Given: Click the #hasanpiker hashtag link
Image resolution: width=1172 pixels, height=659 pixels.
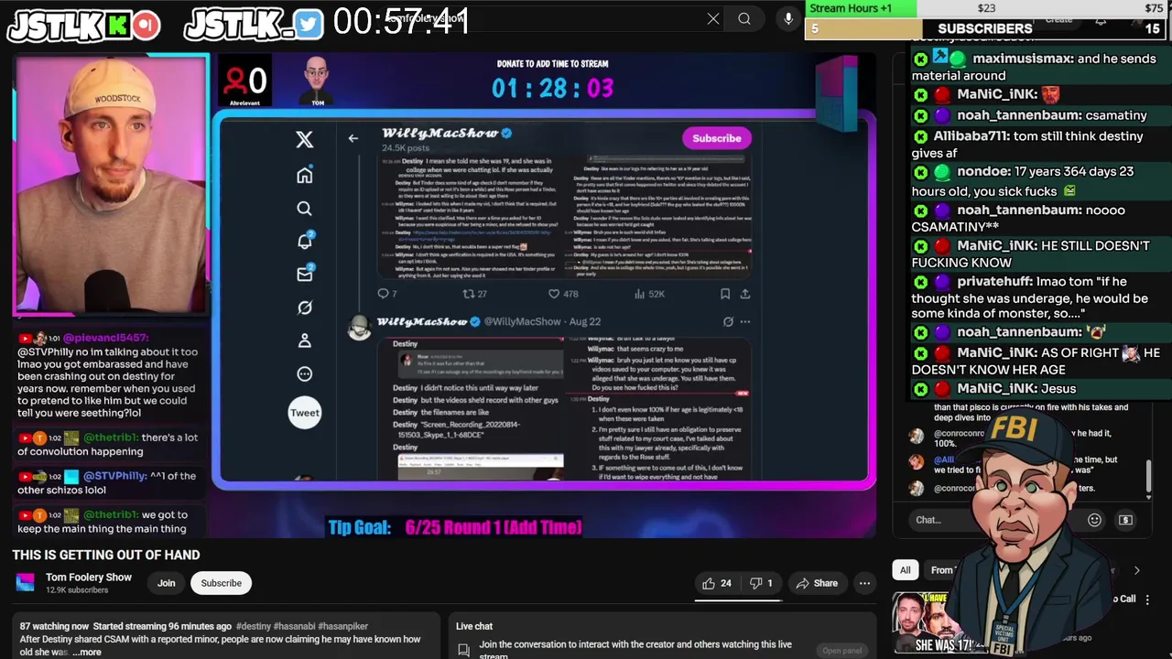Looking at the screenshot, I should click(x=343, y=626).
